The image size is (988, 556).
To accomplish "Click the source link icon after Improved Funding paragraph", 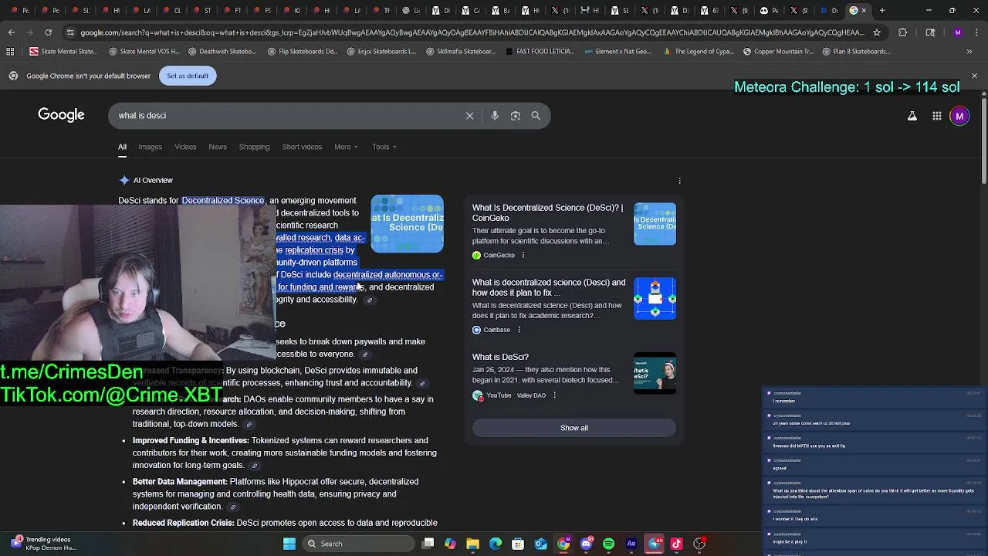I will [254, 466].
